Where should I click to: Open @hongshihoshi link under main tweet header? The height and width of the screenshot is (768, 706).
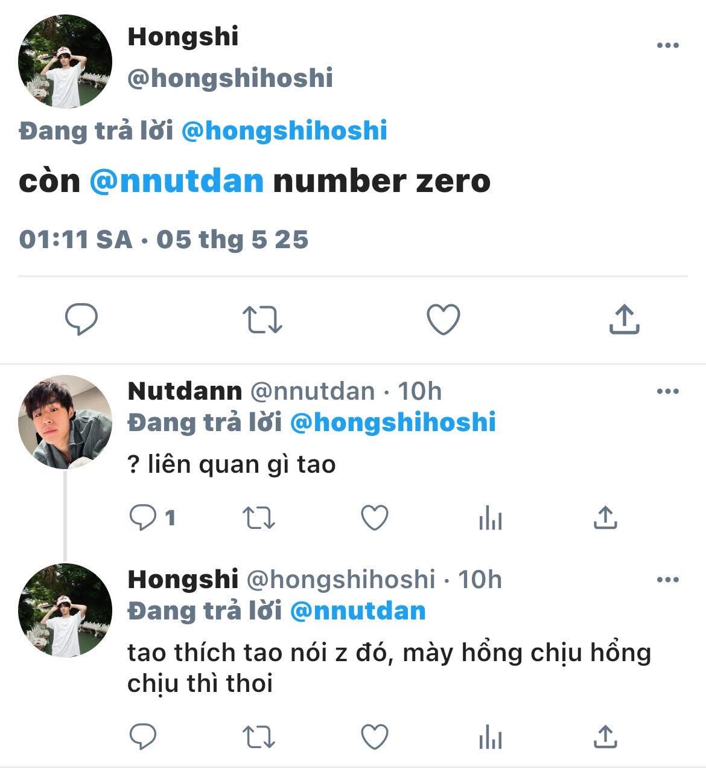(284, 131)
